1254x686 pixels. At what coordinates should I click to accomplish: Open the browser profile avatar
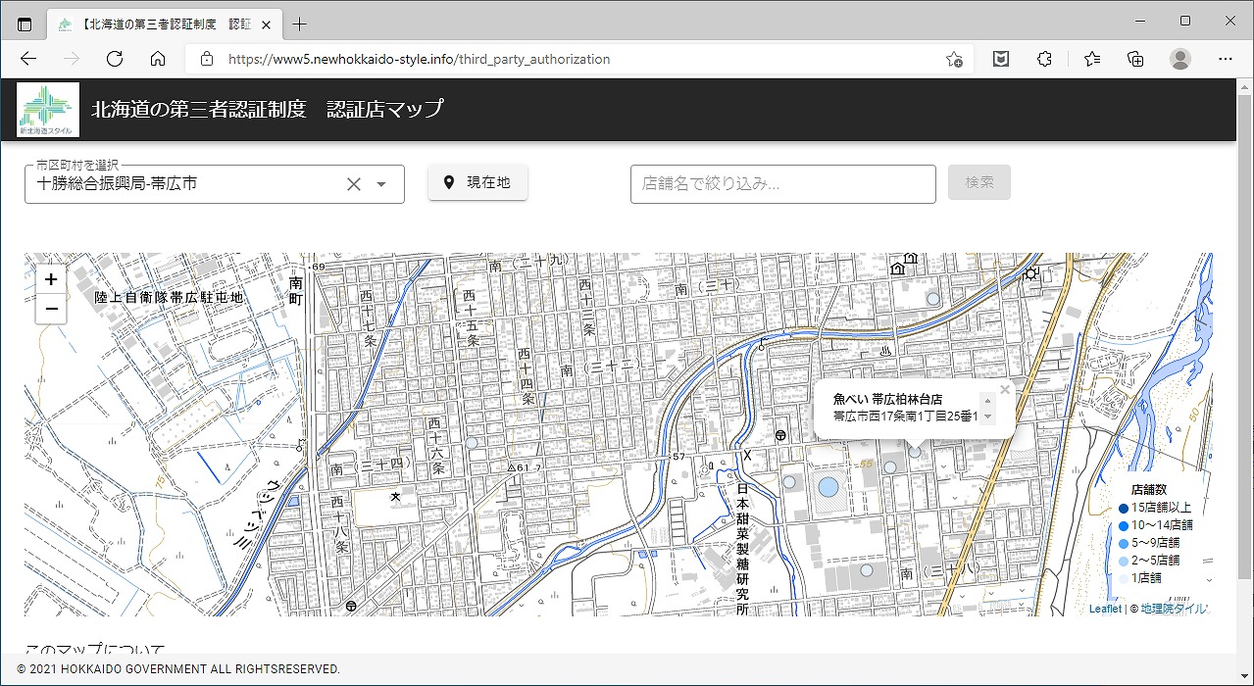point(1179,59)
